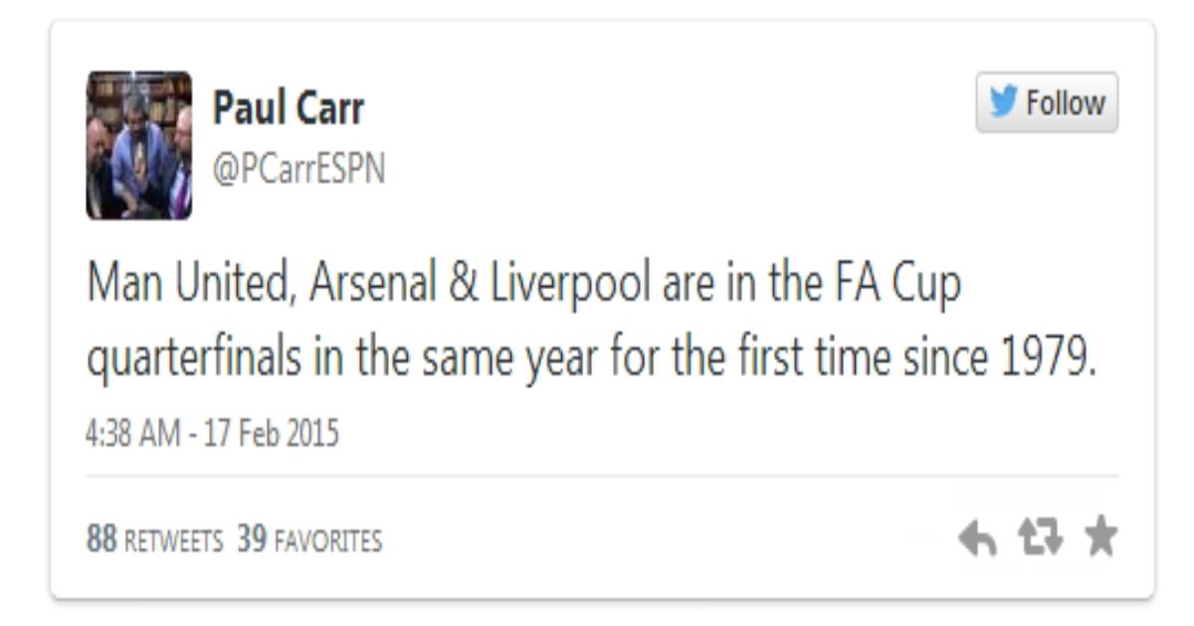Favorite the tweet with the star icon
This screenshot has height=626, width=1194.
click(1099, 540)
